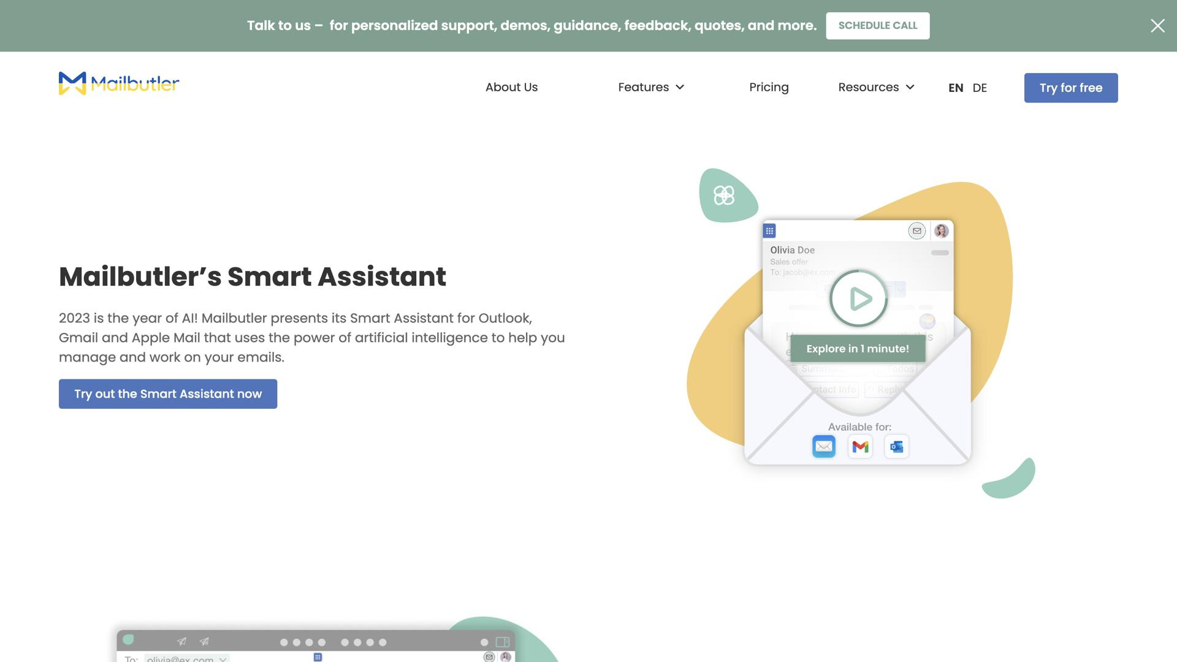
Task: Click the Mailbutler logo
Action: pyautogui.click(x=119, y=84)
